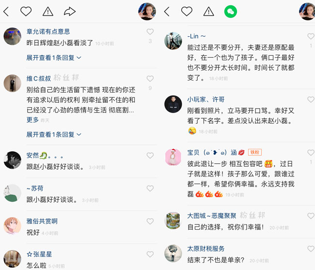Screen dimensions: 315x270
Task: Tap the back arrow in left panel
Action: pos(6,12)
